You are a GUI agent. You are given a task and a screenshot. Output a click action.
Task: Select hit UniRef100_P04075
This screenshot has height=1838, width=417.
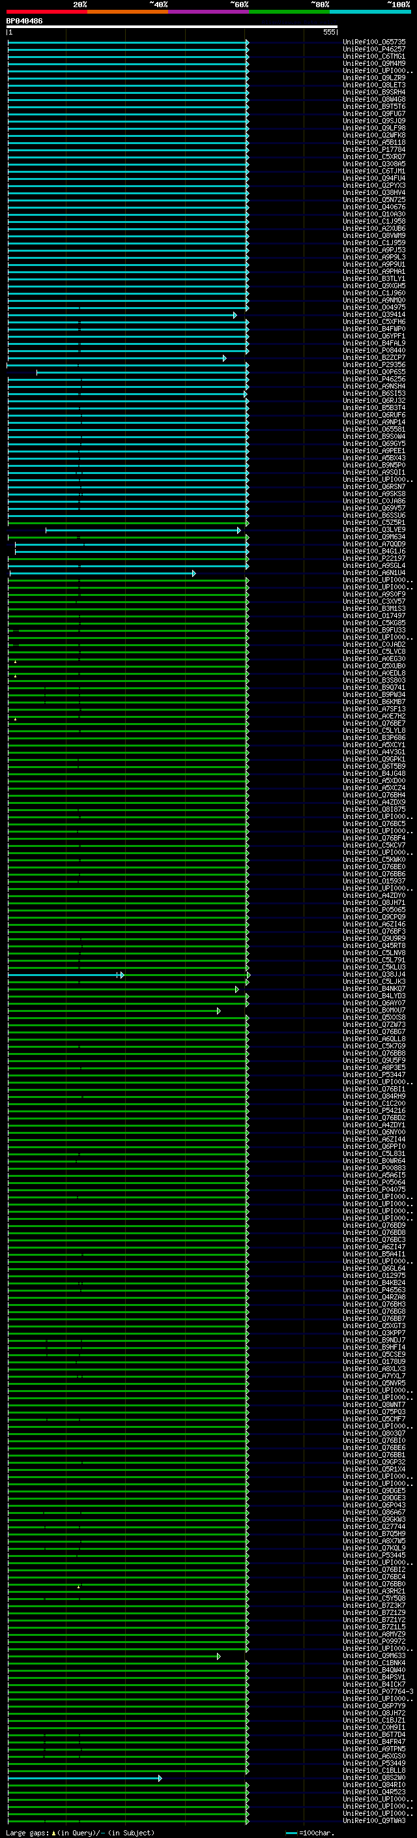[374, 1189]
